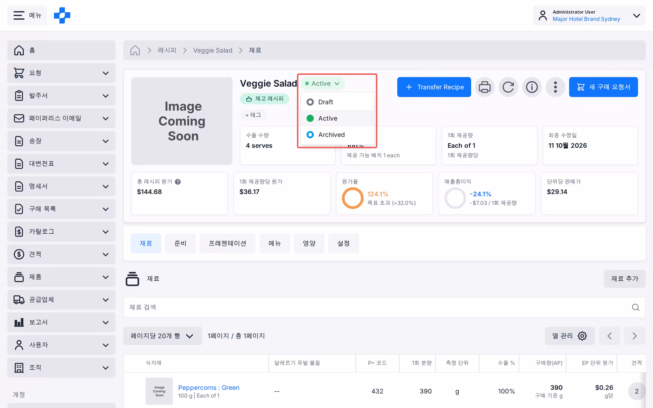Click help icon next to 총 레시피 원가

click(x=178, y=182)
